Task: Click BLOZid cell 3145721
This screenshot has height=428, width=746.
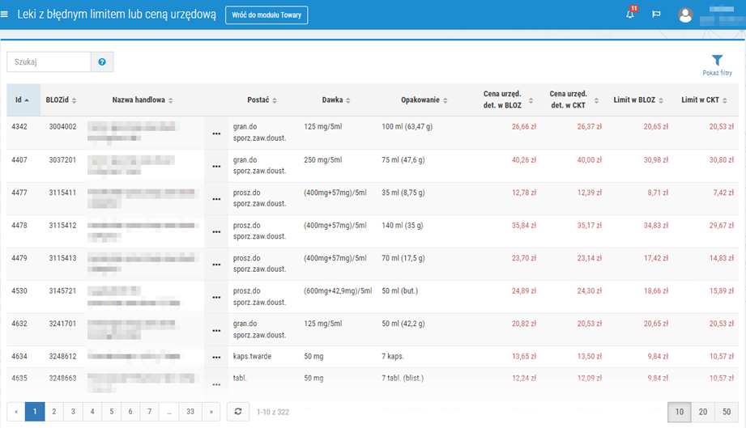Action: pyautogui.click(x=62, y=290)
